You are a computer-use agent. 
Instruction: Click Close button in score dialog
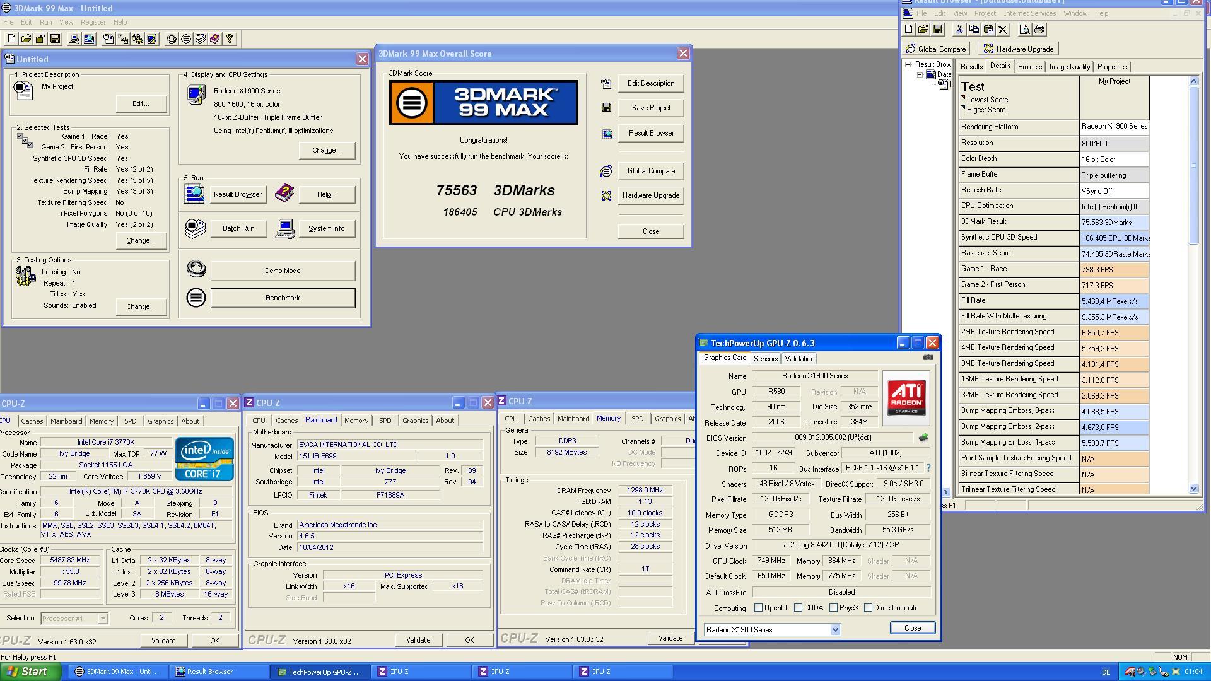pos(651,231)
